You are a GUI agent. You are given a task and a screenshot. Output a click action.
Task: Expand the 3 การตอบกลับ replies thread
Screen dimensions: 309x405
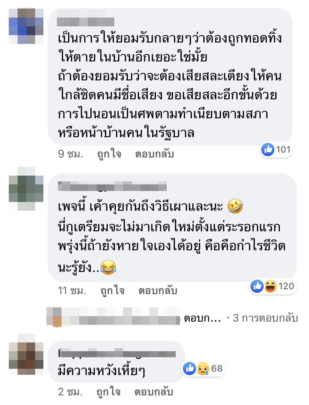click(x=265, y=318)
